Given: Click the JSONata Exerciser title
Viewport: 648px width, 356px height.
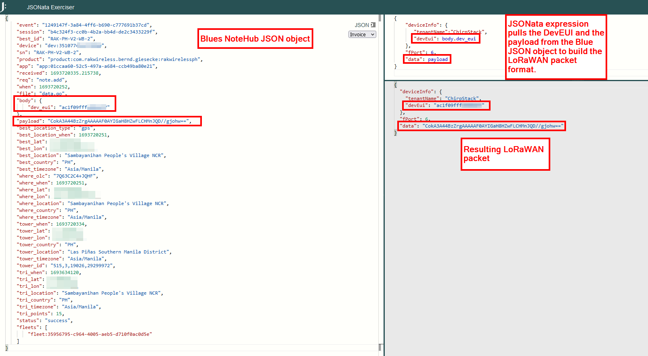Looking at the screenshot, I should 50,7.
